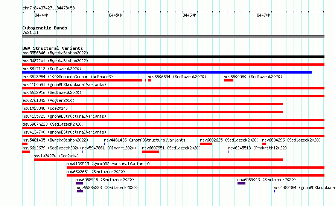The height and width of the screenshot is (206, 335).
Task: Click chr7:84437427..84478058 coordinates text
Action: [49, 8]
